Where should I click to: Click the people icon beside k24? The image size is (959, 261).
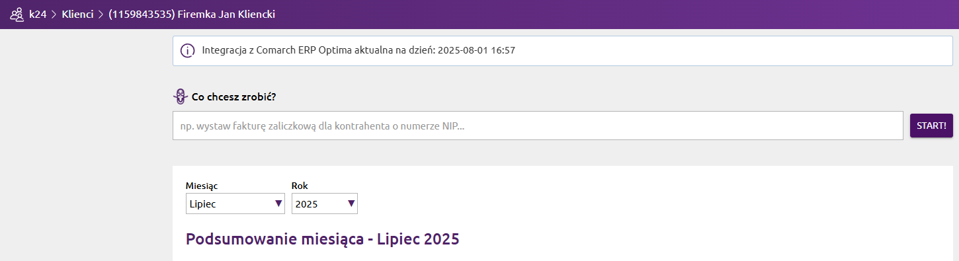pyautogui.click(x=17, y=14)
